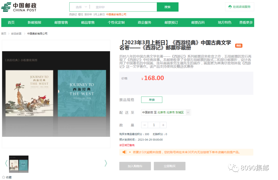The height and width of the screenshot is (180, 278).
Task: Click the red 该区域已售罄 notice
Action: [x=127, y=145]
